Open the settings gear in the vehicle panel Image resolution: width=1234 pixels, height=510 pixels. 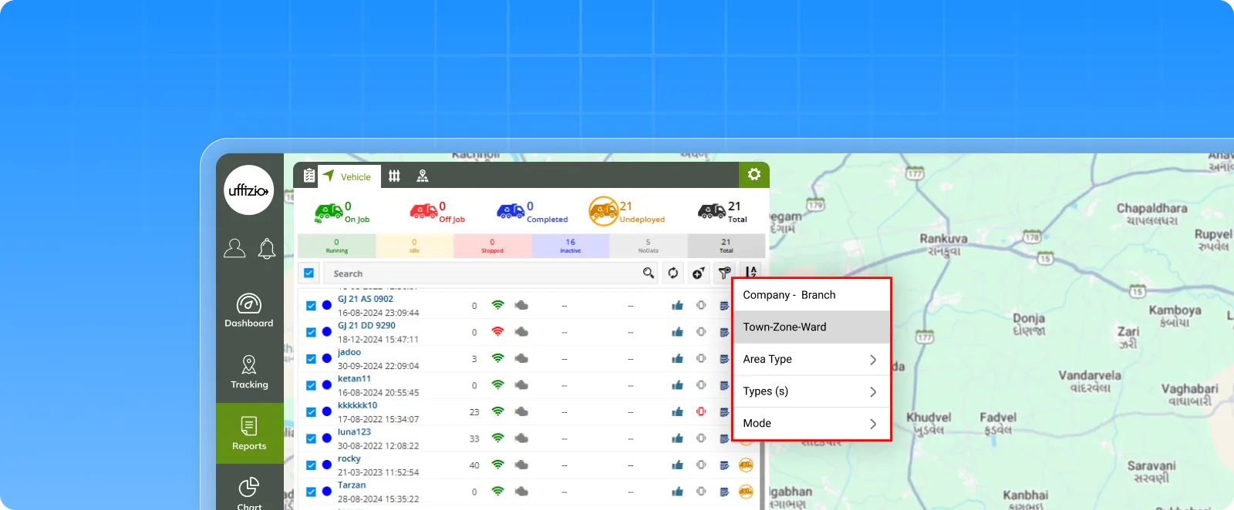tap(754, 175)
